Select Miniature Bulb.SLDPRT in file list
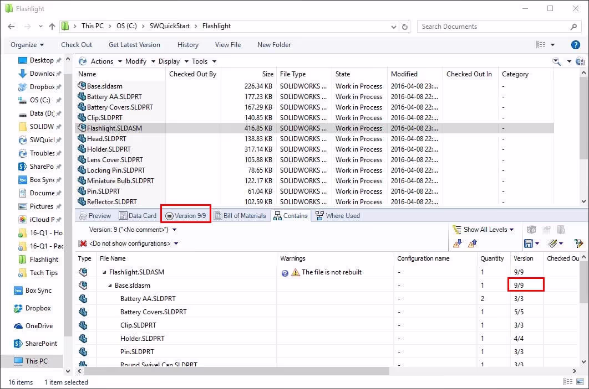Image resolution: width=589 pixels, height=389 pixels. (120, 180)
